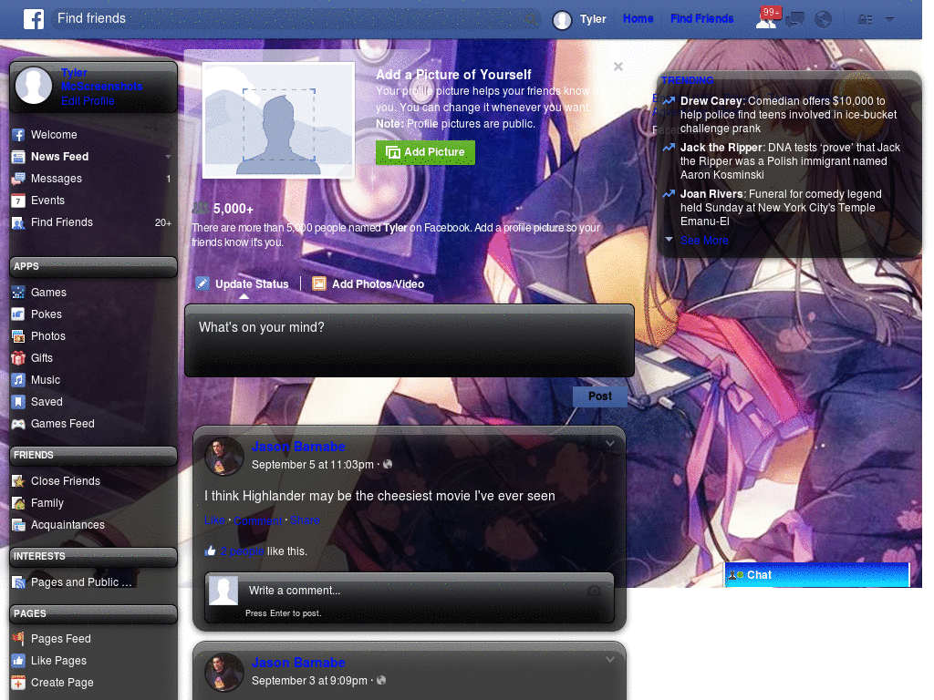This screenshot has width=934, height=700.
Task: Select the Update Status tab
Action: pos(243,284)
